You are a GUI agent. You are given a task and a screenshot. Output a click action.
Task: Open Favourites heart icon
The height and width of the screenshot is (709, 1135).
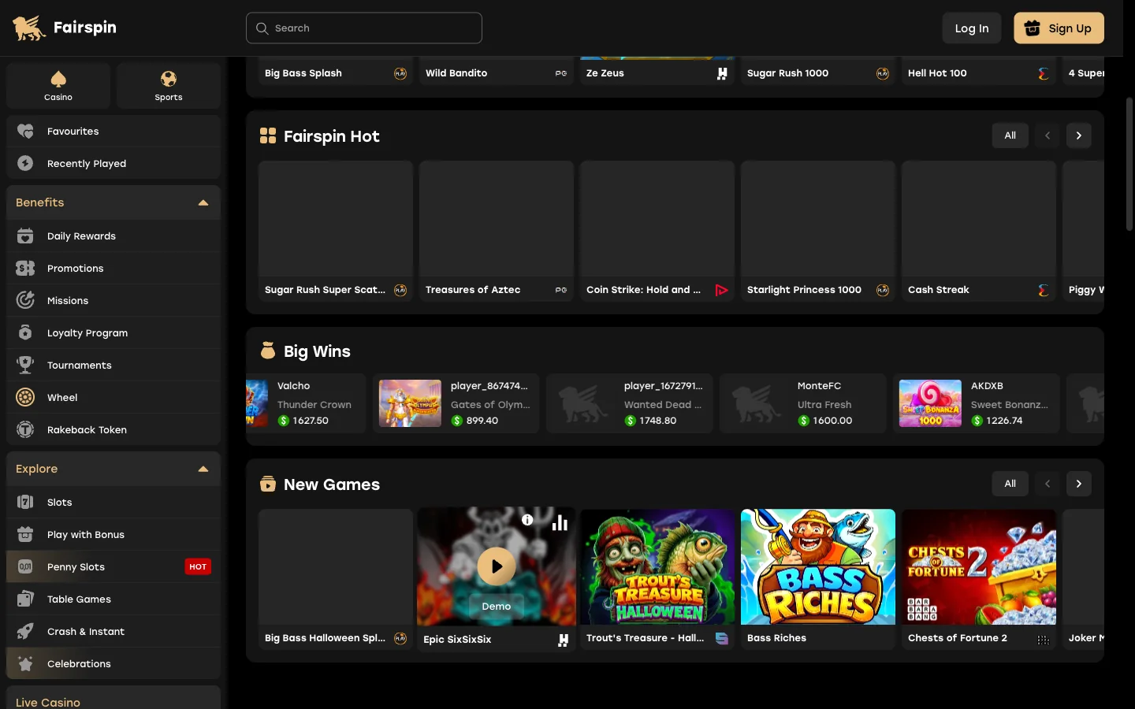tap(25, 132)
